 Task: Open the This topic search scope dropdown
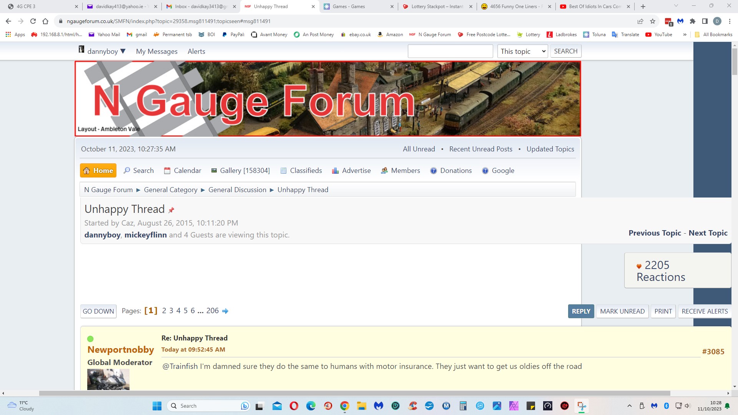523,51
